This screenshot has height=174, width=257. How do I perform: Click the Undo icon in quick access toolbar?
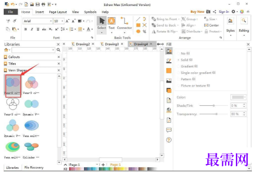click(12, 5)
